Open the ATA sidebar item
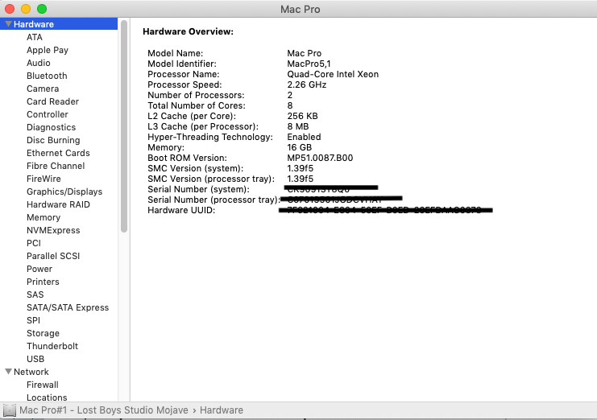Viewport: 597px width, 420px height. pyautogui.click(x=35, y=37)
